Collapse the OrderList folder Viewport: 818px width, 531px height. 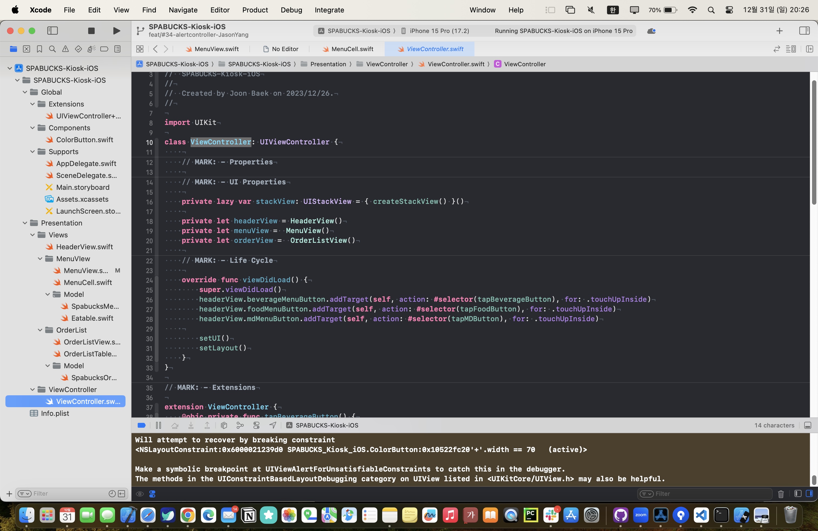tap(40, 330)
